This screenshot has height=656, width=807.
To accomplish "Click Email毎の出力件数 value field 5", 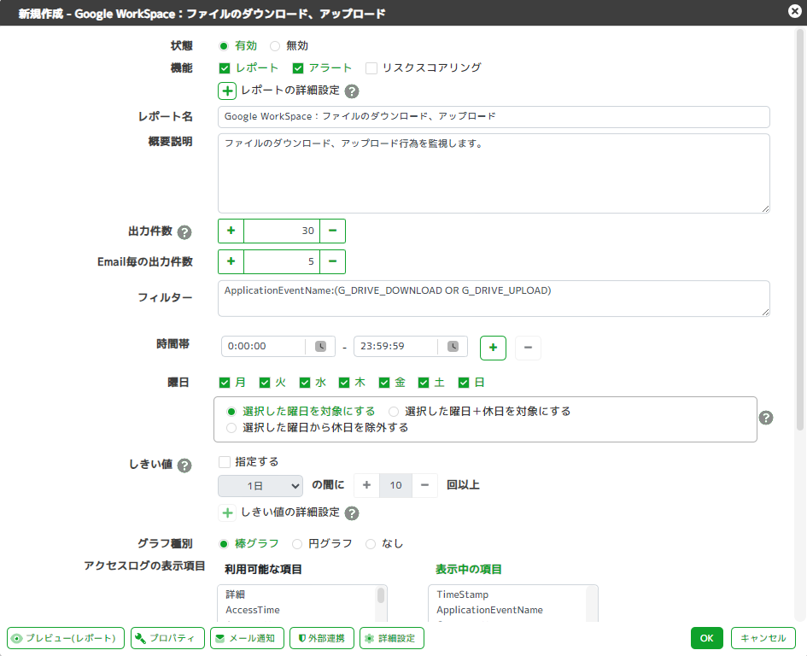I will coord(282,261).
